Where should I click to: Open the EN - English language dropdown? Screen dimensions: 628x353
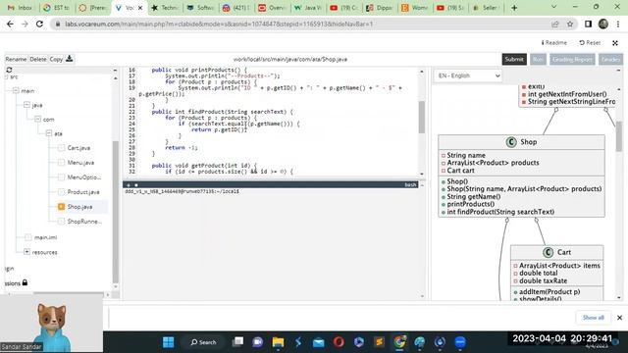[468, 76]
